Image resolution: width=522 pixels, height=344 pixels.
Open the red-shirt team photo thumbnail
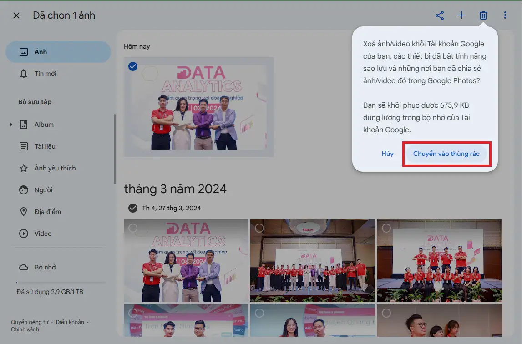[439, 260]
